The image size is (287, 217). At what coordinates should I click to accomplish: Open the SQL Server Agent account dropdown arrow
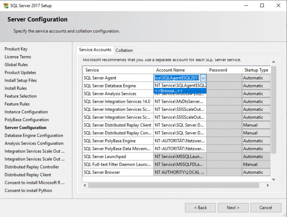[x=203, y=78]
